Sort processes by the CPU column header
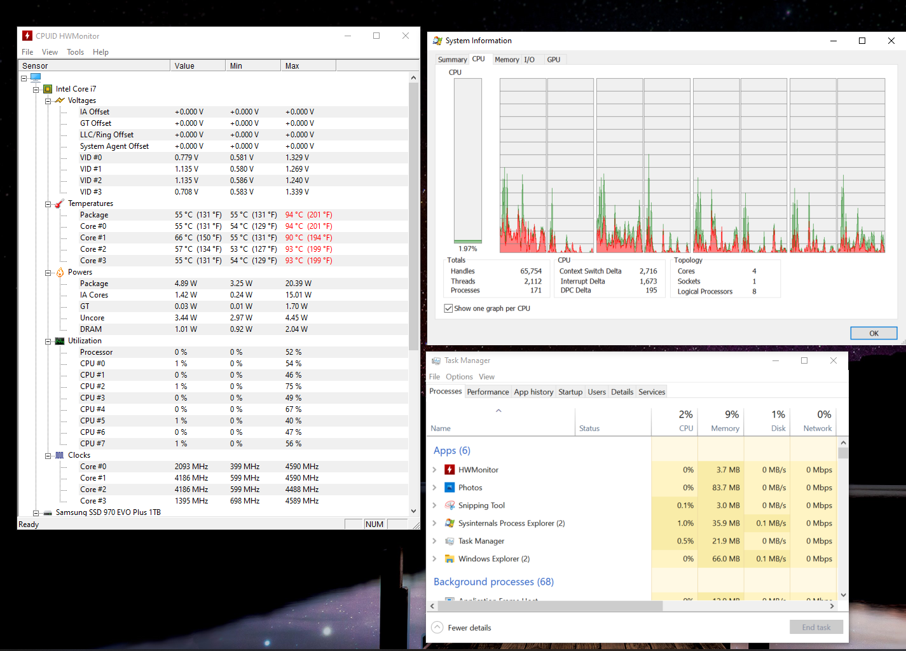Viewport: 906px width, 651px height. 675,421
